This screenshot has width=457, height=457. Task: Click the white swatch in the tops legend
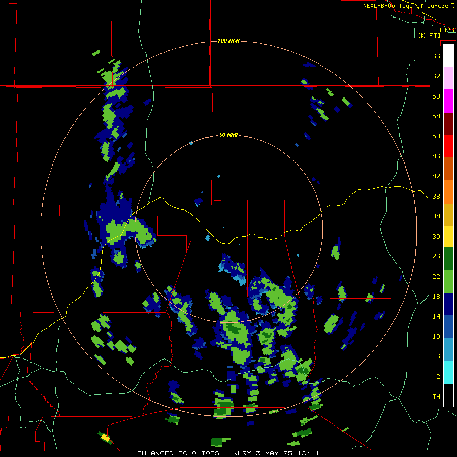click(x=448, y=56)
